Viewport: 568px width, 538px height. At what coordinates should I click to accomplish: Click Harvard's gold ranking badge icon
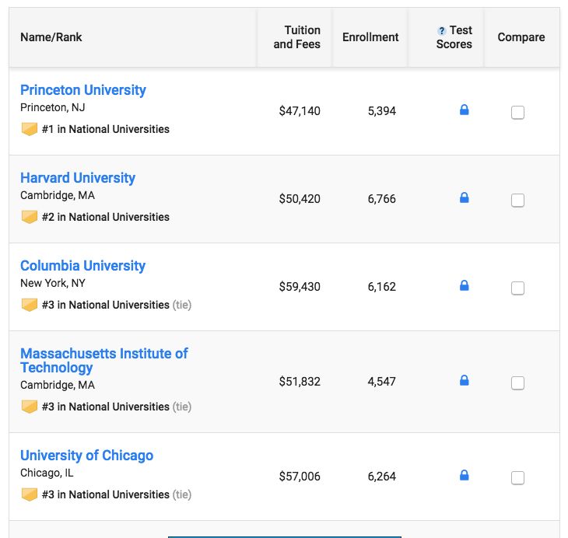(x=30, y=217)
